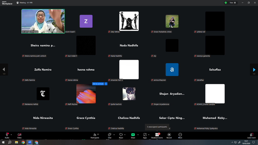
Task: Open audio options arrow next to Audio
Action: [11, 135]
